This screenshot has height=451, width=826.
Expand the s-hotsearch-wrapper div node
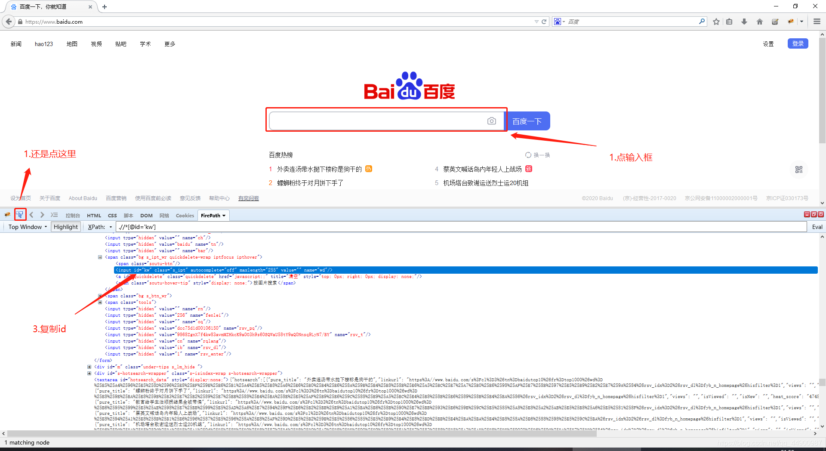tap(89, 374)
